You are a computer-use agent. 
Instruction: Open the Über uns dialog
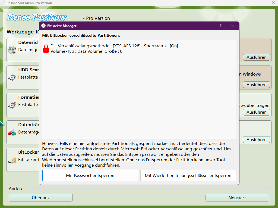tap(40, 198)
